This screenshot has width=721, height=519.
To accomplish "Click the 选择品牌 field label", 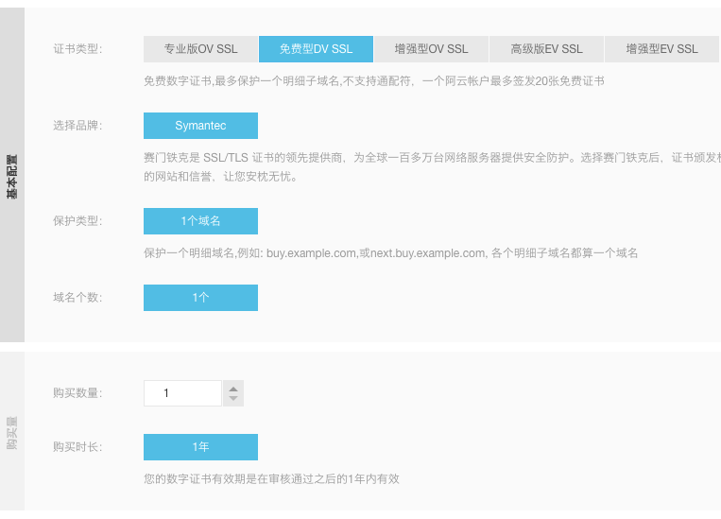I will (x=77, y=126).
